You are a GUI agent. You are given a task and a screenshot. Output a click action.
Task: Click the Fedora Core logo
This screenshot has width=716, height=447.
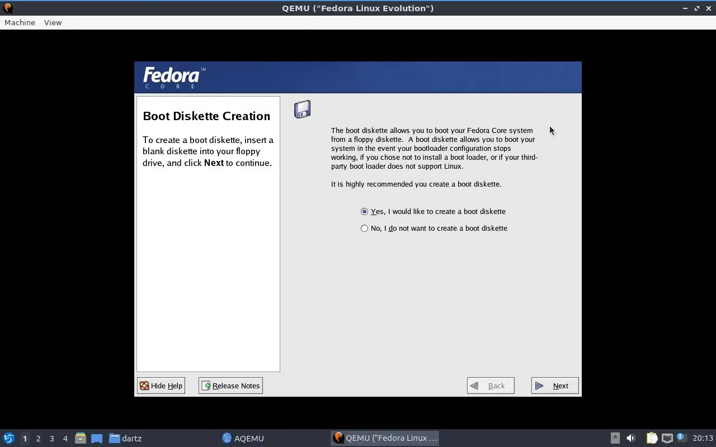tap(175, 78)
